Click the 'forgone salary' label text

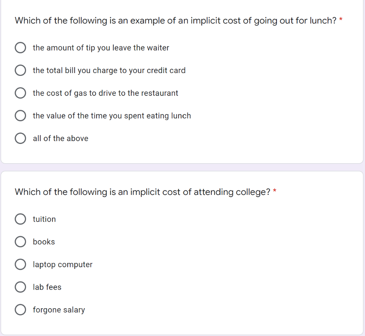pyautogui.click(x=59, y=310)
